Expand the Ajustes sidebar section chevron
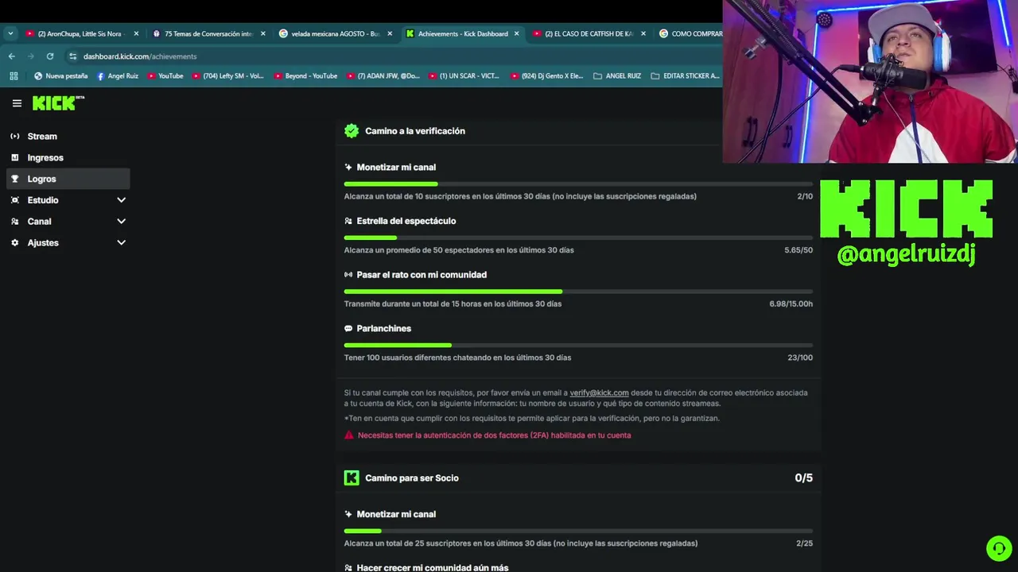This screenshot has width=1018, height=572. click(x=121, y=242)
